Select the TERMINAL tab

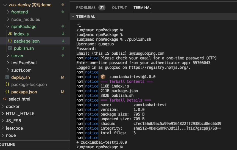pos(142,8)
